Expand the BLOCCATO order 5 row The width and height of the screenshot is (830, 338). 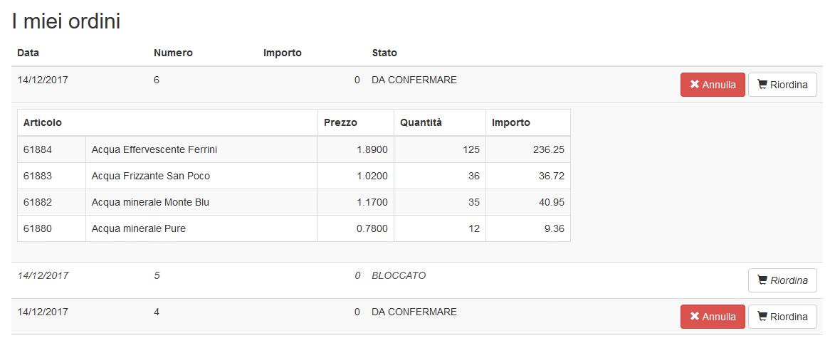click(x=285, y=276)
